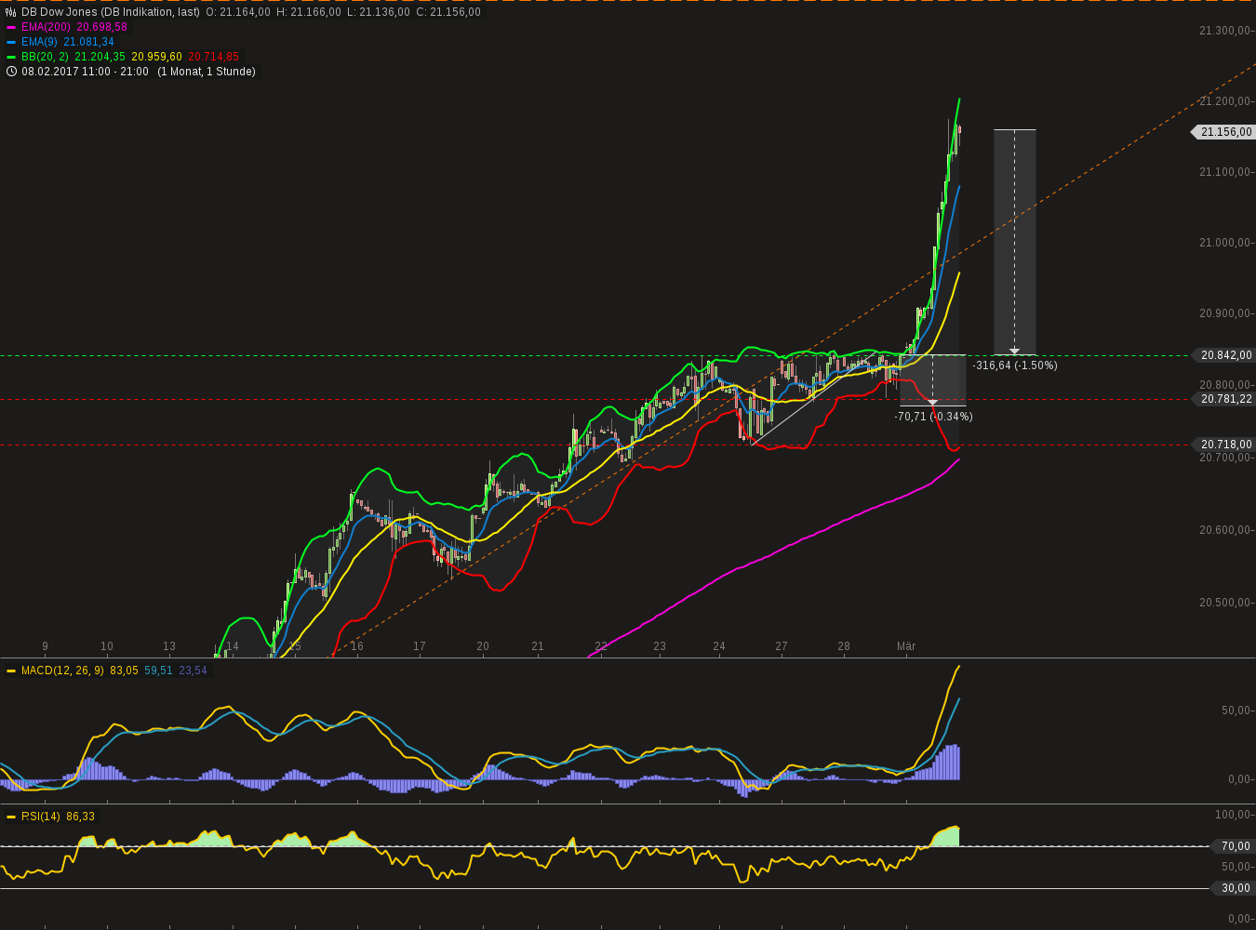The height and width of the screenshot is (930, 1256).
Task: Click the yellow MACD legend marker
Action: tap(10, 670)
